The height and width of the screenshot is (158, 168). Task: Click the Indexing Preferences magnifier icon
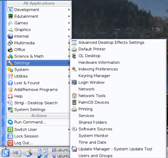[x=74, y=69]
